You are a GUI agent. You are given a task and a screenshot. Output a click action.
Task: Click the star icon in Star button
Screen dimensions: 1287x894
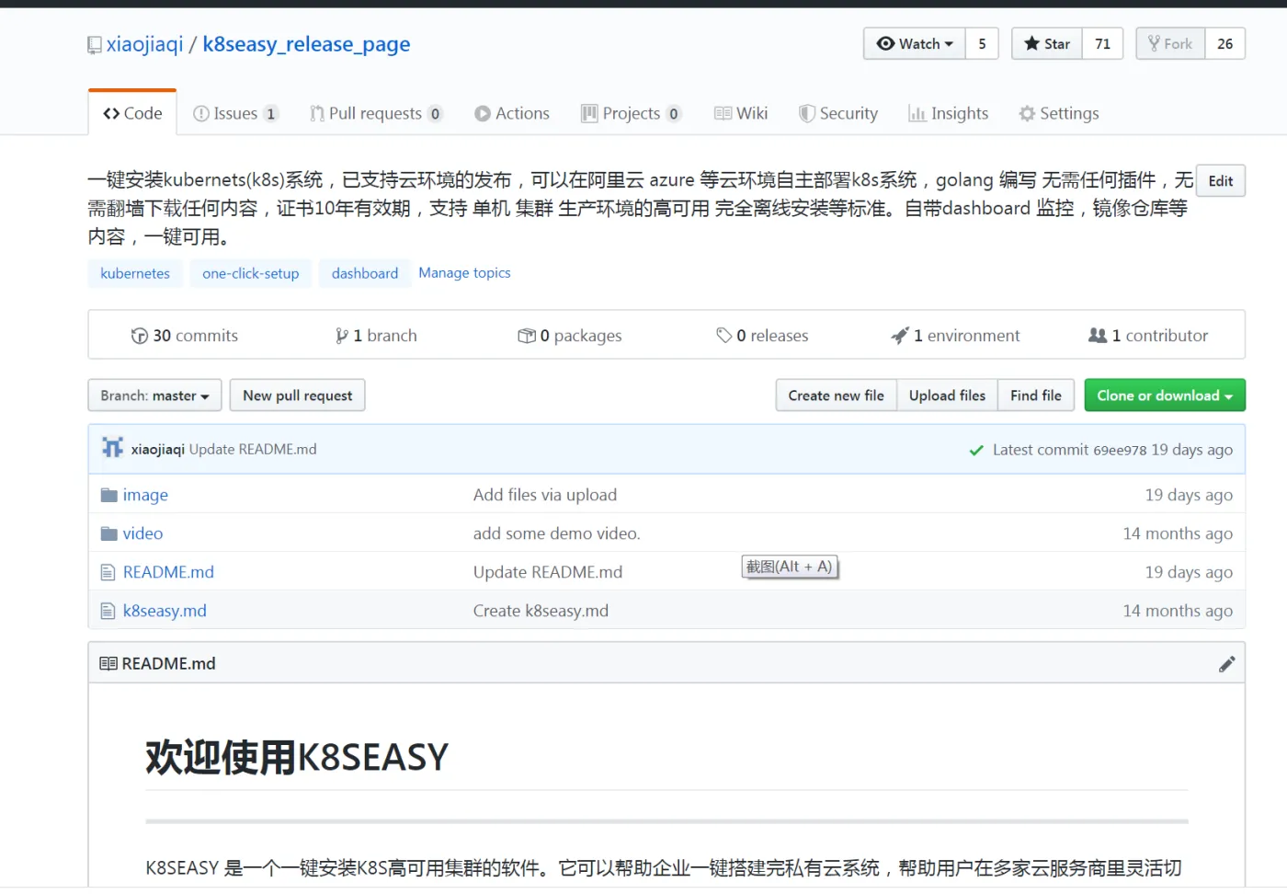click(1032, 43)
